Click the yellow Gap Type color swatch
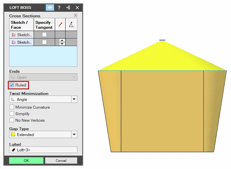 [13, 134]
